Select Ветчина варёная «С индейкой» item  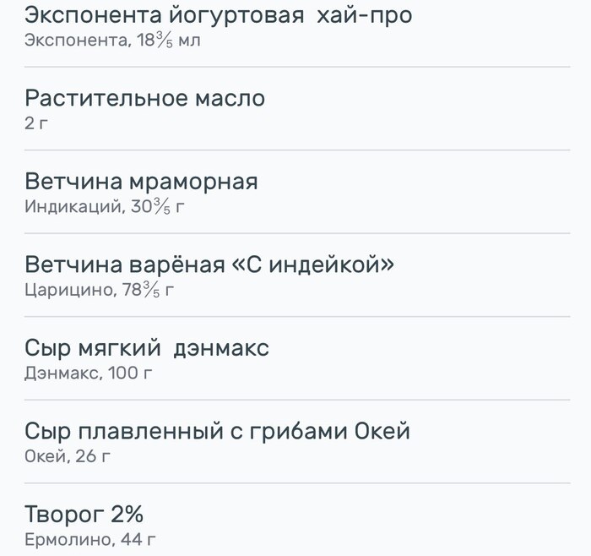pyautogui.click(x=297, y=275)
